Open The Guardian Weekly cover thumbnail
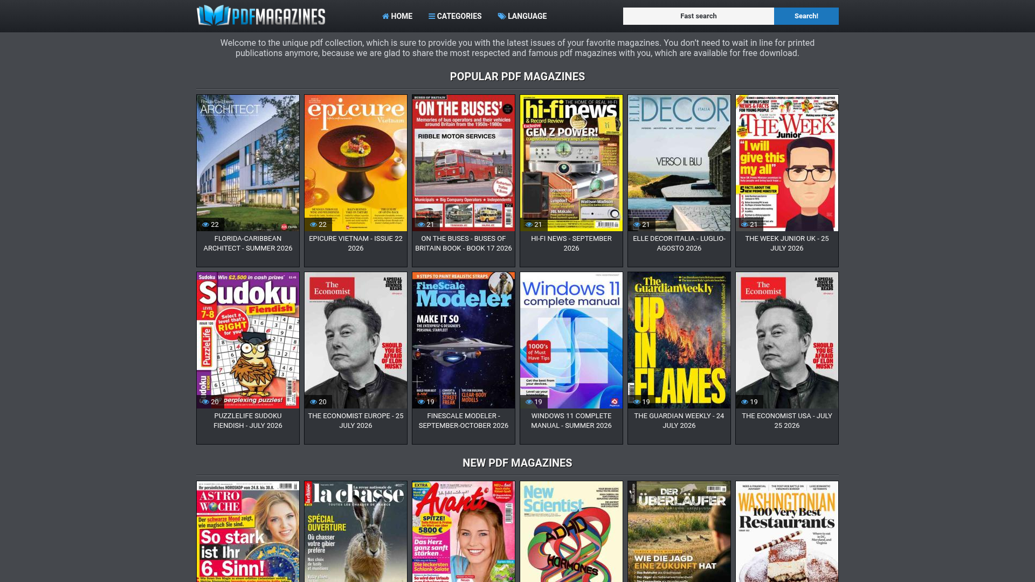This screenshot has width=1035, height=582. click(679, 341)
